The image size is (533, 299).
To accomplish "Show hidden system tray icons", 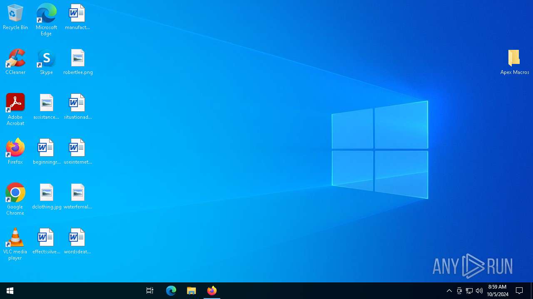I will [449, 291].
